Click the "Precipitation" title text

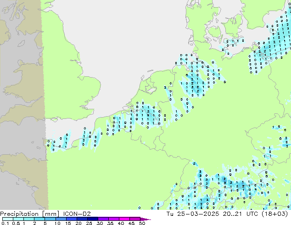[x=19, y=214]
